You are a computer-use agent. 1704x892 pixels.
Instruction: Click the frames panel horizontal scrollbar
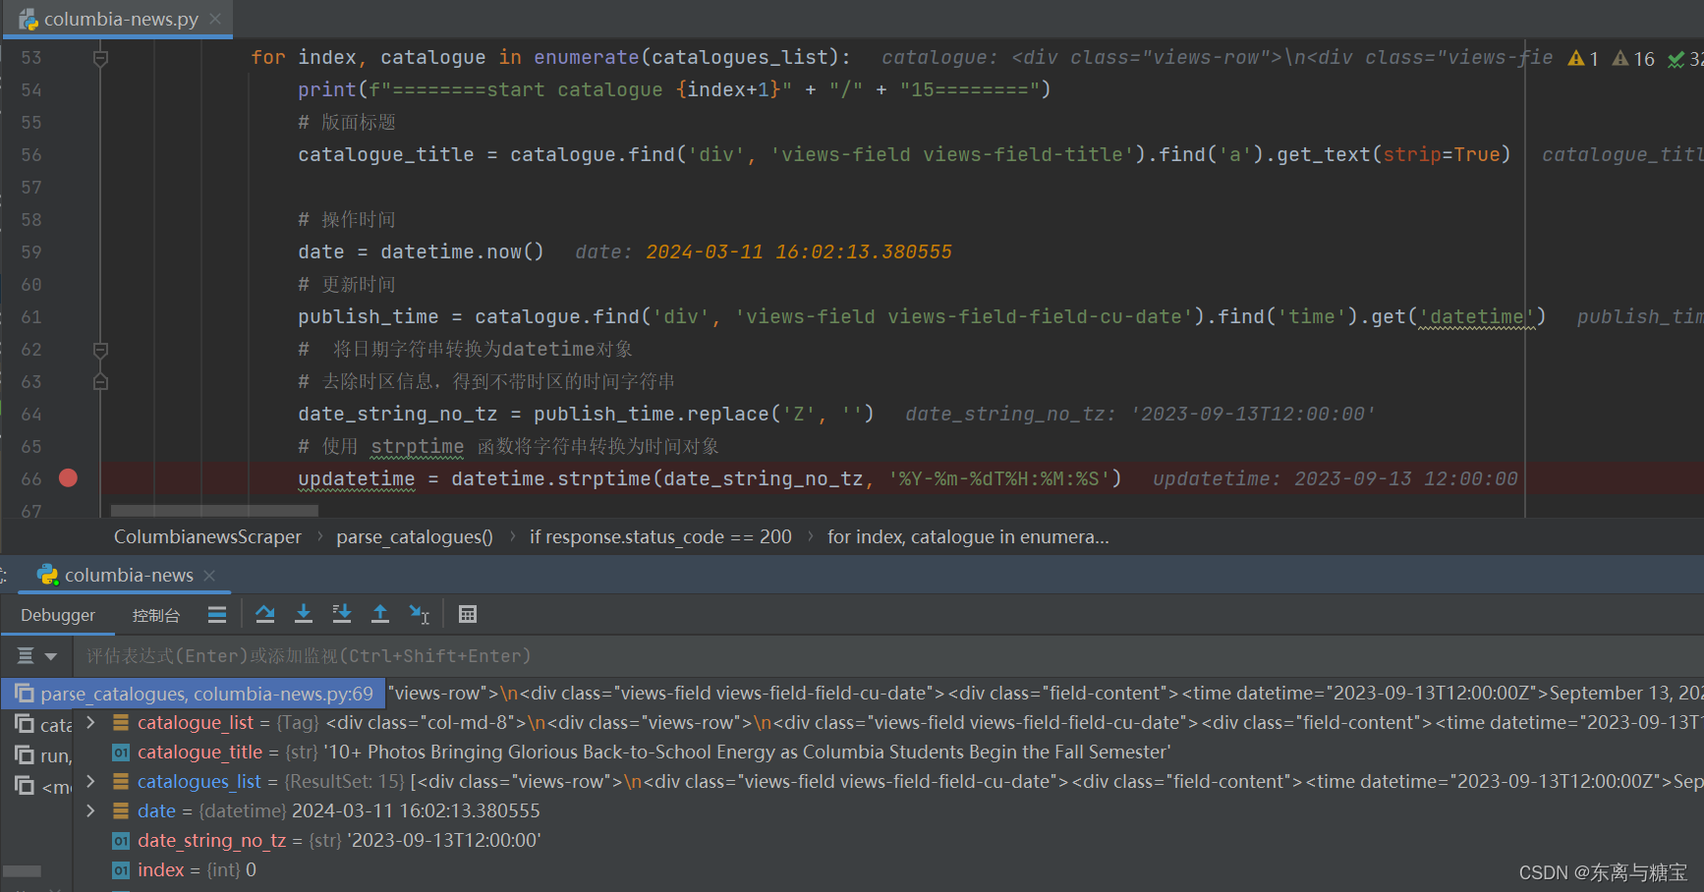click(x=22, y=871)
